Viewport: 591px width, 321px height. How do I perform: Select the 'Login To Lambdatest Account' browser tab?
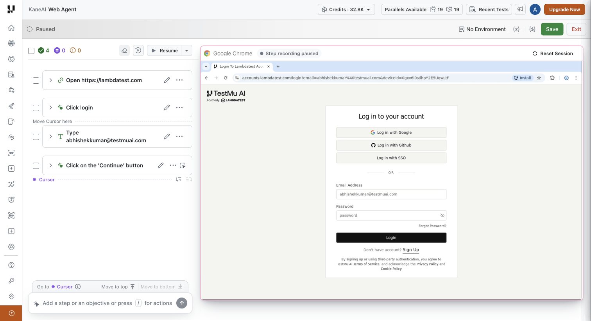pyautogui.click(x=242, y=66)
